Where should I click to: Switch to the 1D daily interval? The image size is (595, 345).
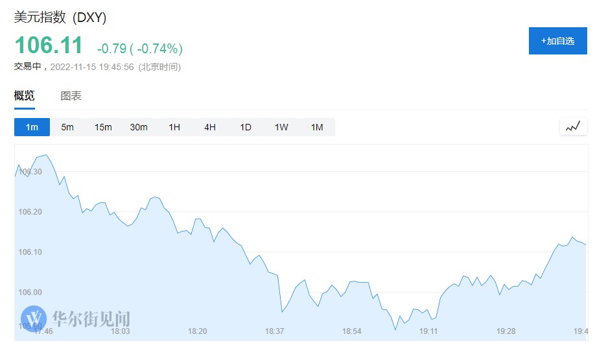point(246,127)
